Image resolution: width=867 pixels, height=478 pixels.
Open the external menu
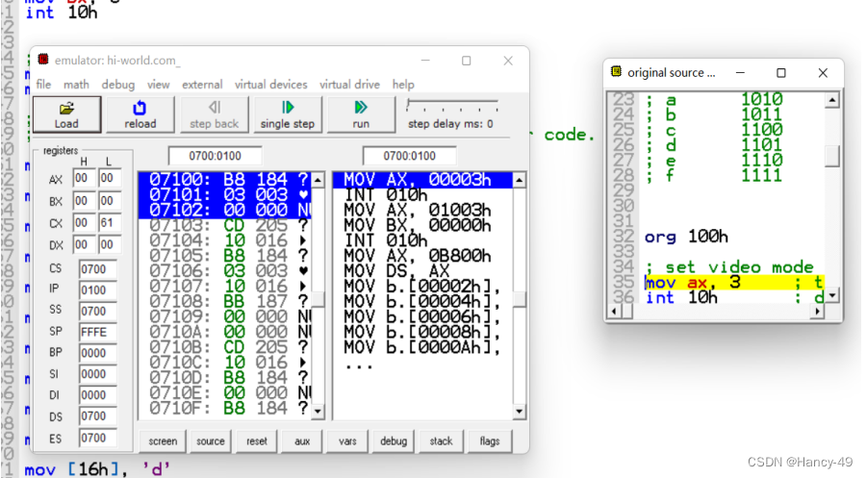[x=202, y=85]
